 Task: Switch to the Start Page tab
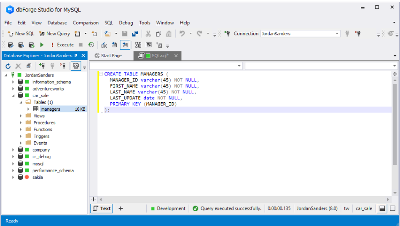point(108,56)
